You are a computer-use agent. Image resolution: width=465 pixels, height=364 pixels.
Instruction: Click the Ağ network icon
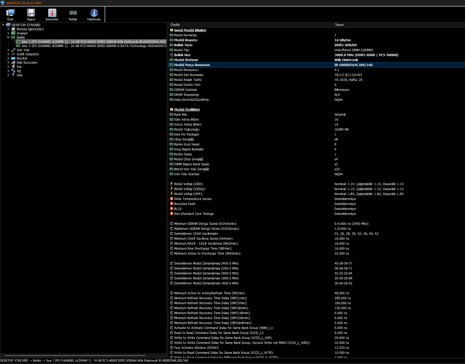[13, 71]
